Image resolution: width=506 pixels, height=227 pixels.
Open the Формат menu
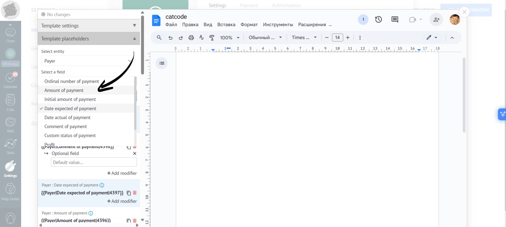pyautogui.click(x=249, y=25)
